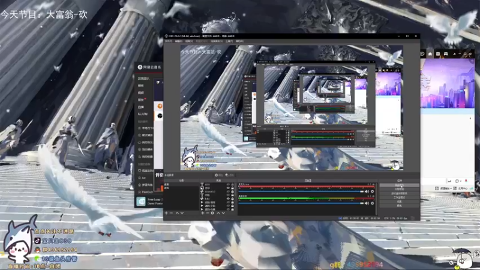
Task: Click red pin icon in right window
Action: [466, 181]
